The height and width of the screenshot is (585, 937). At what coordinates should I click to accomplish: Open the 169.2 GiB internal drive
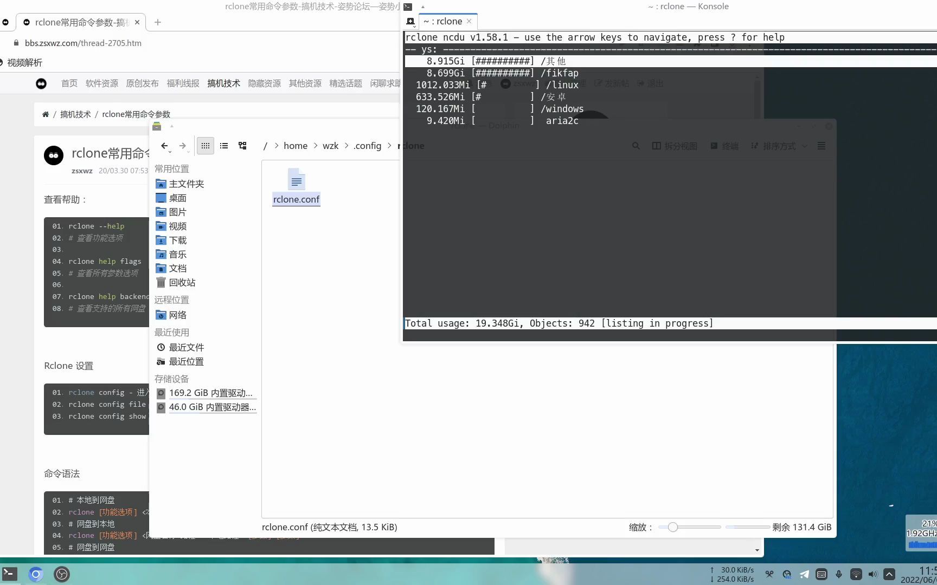pyautogui.click(x=205, y=393)
